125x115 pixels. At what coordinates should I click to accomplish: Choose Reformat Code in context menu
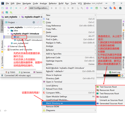pos(69,58)
